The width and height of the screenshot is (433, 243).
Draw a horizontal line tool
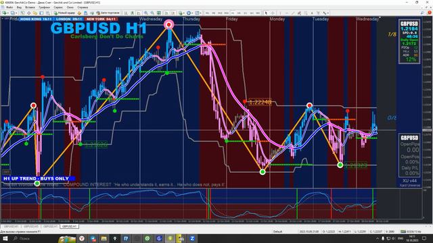(x=286, y=13)
